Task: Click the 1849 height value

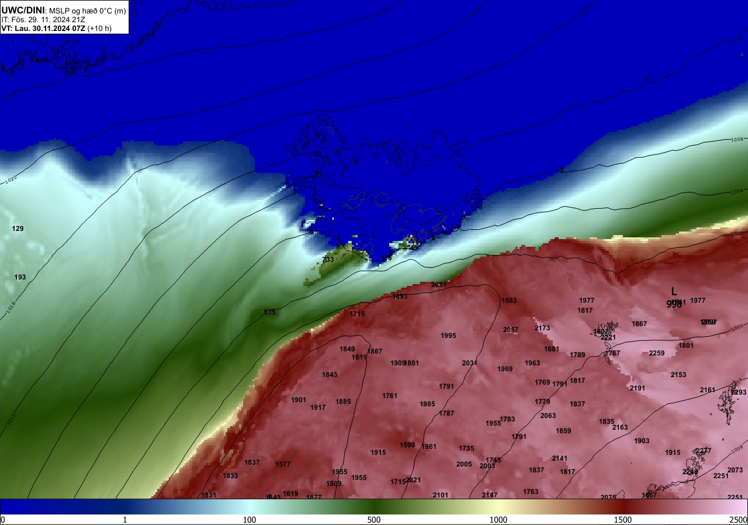Action: [x=347, y=349]
